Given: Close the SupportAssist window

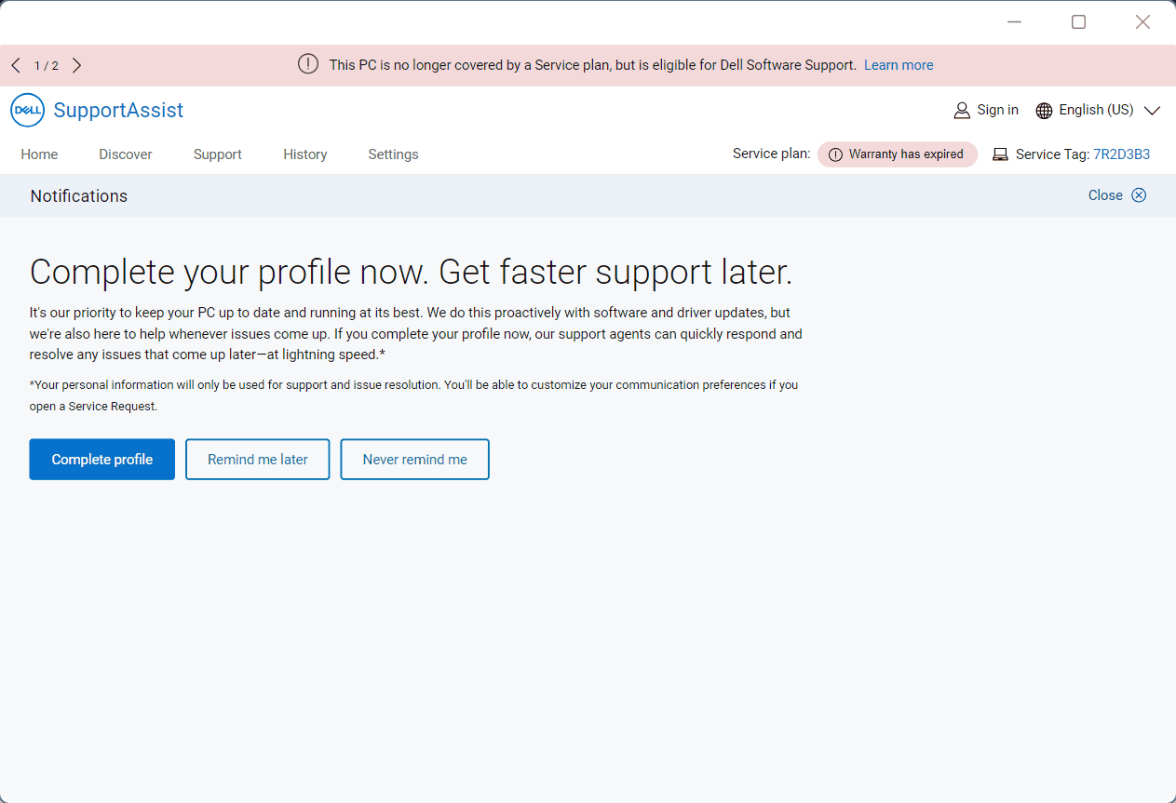Looking at the screenshot, I should click(x=1142, y=21).
